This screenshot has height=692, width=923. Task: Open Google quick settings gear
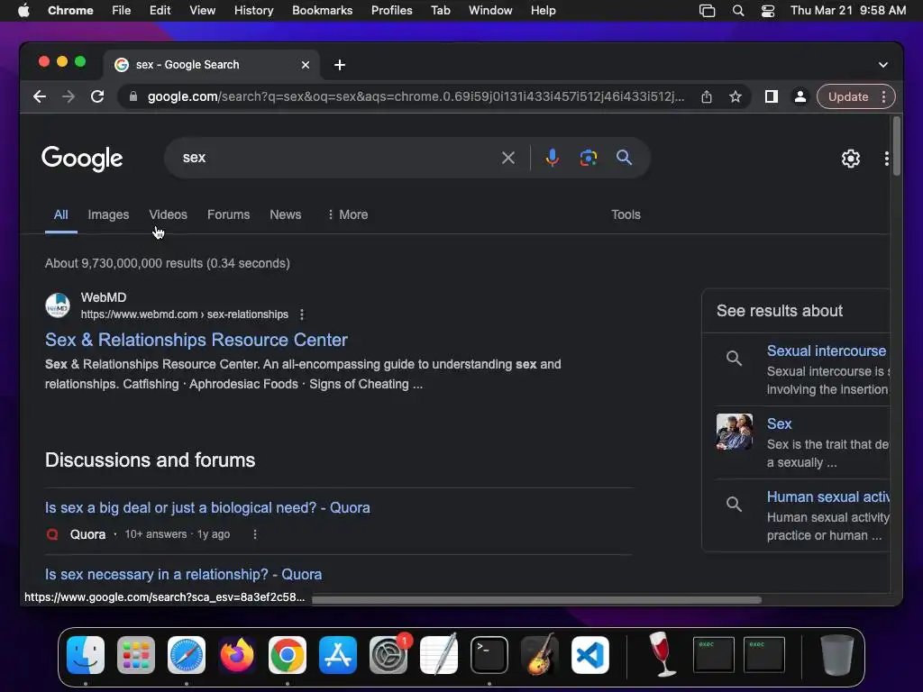point(851,159)
